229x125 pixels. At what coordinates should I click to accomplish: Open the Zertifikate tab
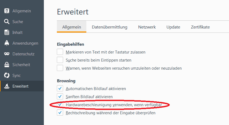[200, 27]
